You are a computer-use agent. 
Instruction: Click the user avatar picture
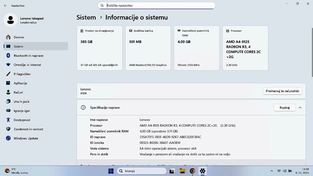(11, 20)
